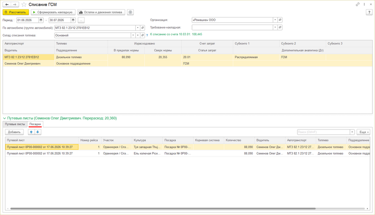Open the three-dots window menu
375x215 pixels.
click(364, 4)
